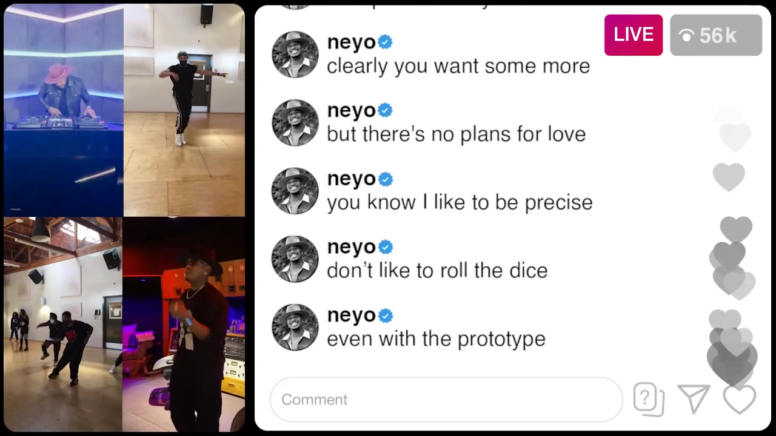The image size is (776, 436).
Task: Tap the heart like icon
Action: (740, 400)
